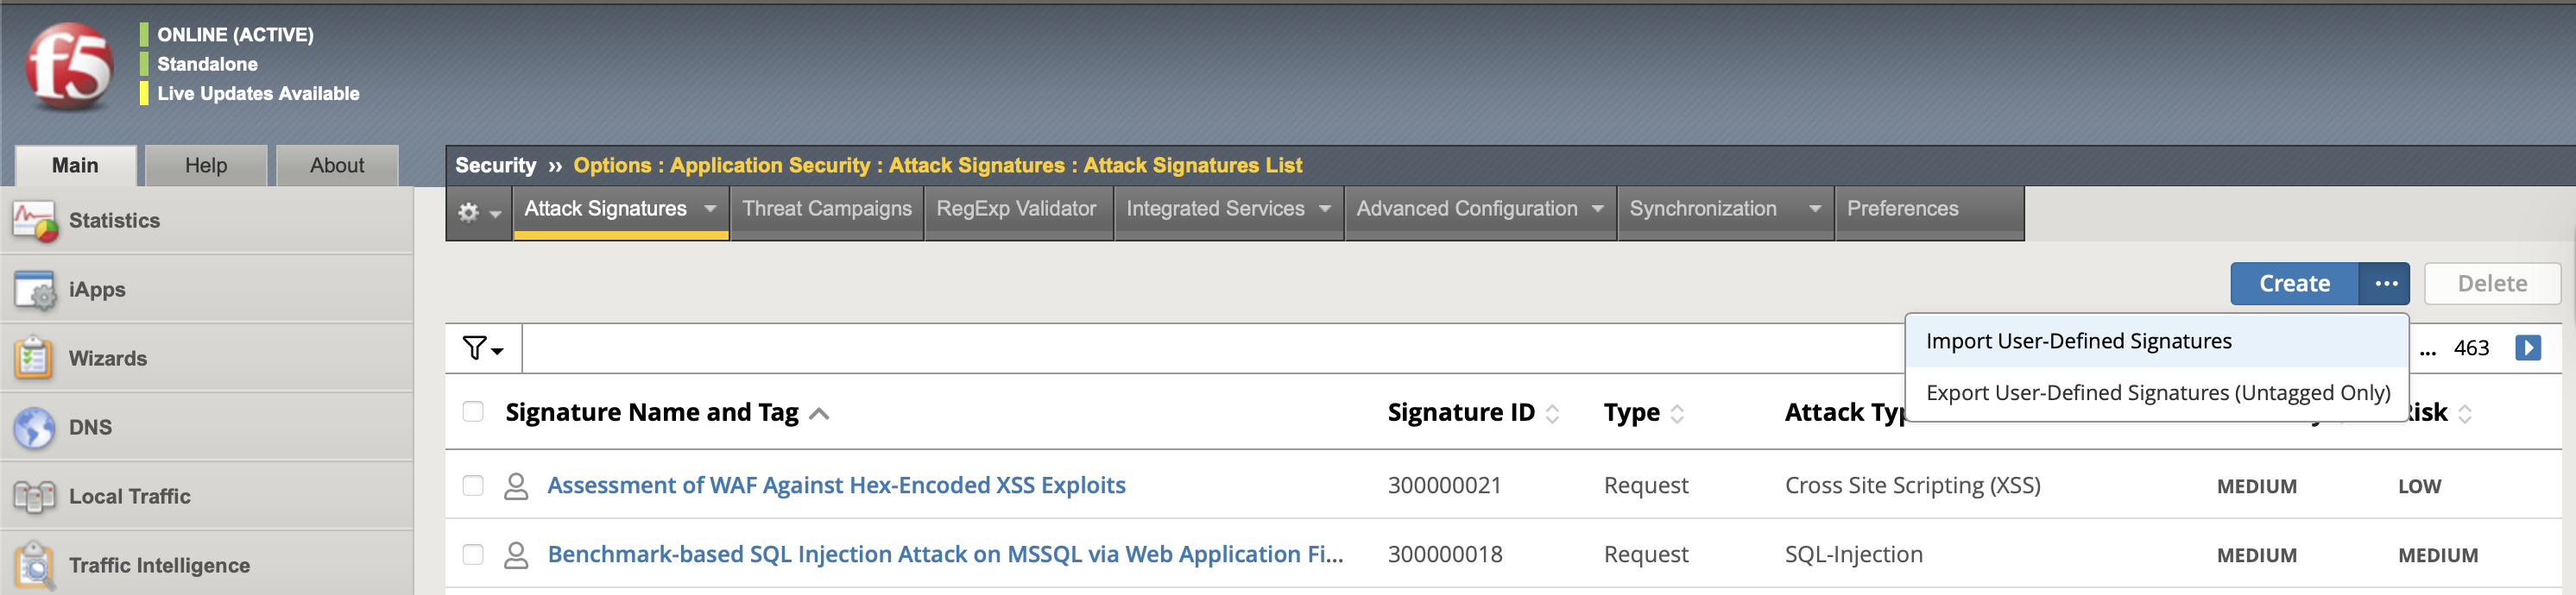Click the settings gear icon in tab bar
Viewport: 2576px width, 595px height.
point(469,211)
